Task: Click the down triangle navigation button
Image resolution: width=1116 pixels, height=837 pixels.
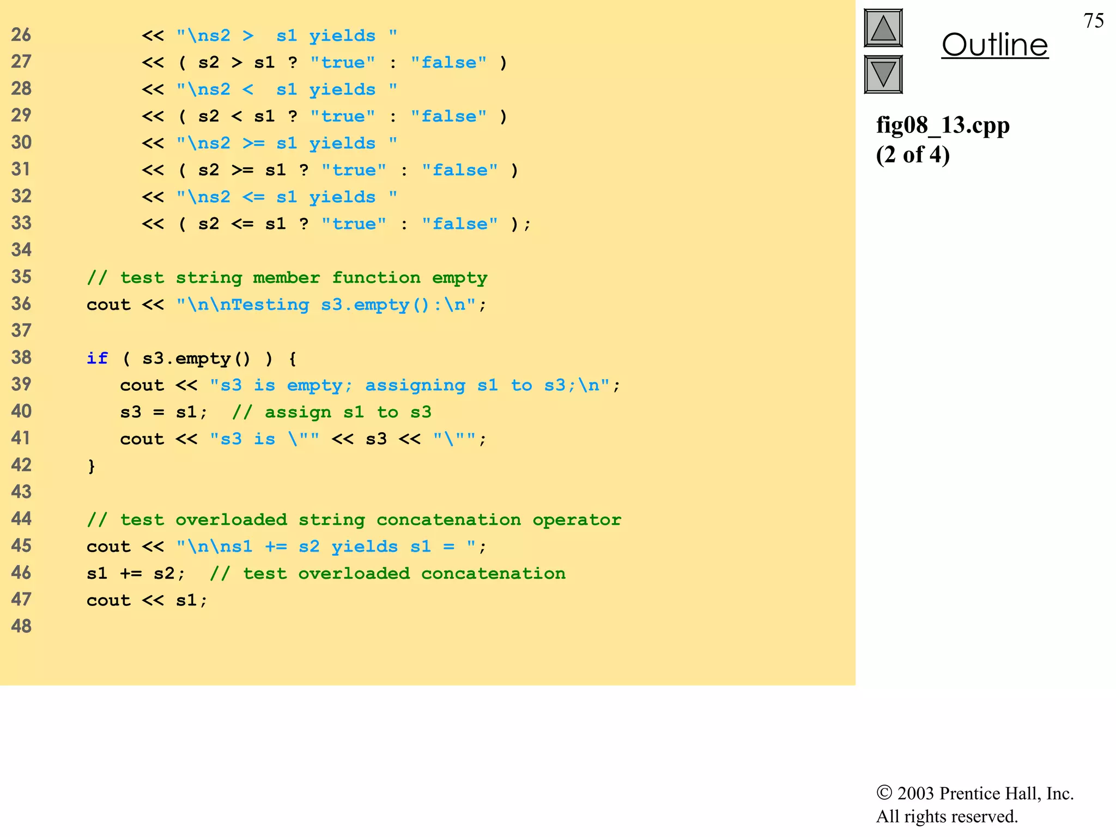Action: click(x=883, y=74)
